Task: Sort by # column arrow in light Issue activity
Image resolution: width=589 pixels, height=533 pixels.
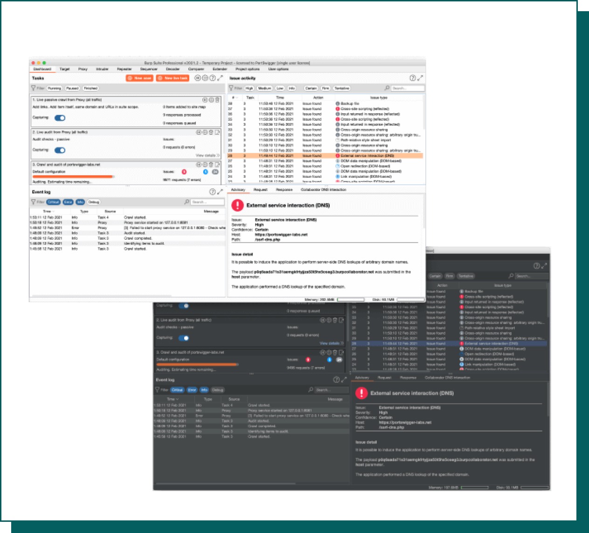Action: tap(236, 98)
